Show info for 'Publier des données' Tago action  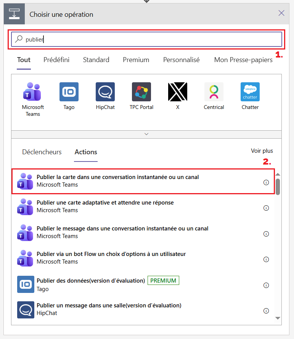(x=266, y=285)
